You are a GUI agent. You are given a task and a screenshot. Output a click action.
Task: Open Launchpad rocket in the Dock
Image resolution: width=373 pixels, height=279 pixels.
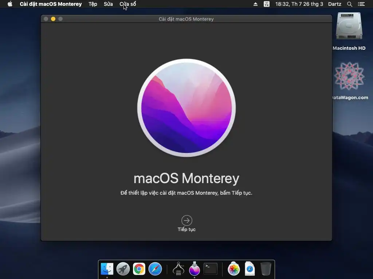[123, 269]
